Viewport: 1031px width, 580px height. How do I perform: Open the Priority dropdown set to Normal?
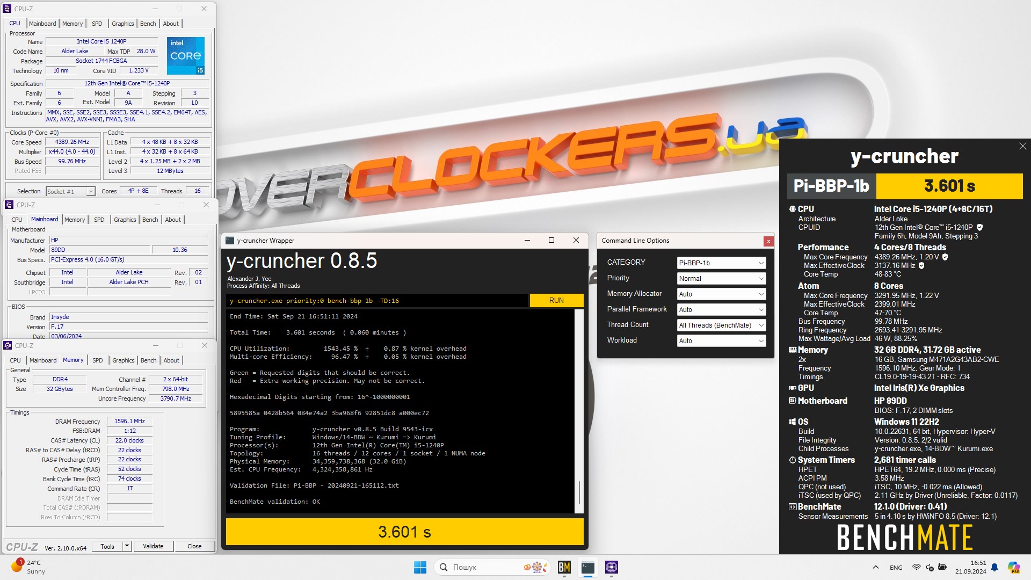click(721, 278)
